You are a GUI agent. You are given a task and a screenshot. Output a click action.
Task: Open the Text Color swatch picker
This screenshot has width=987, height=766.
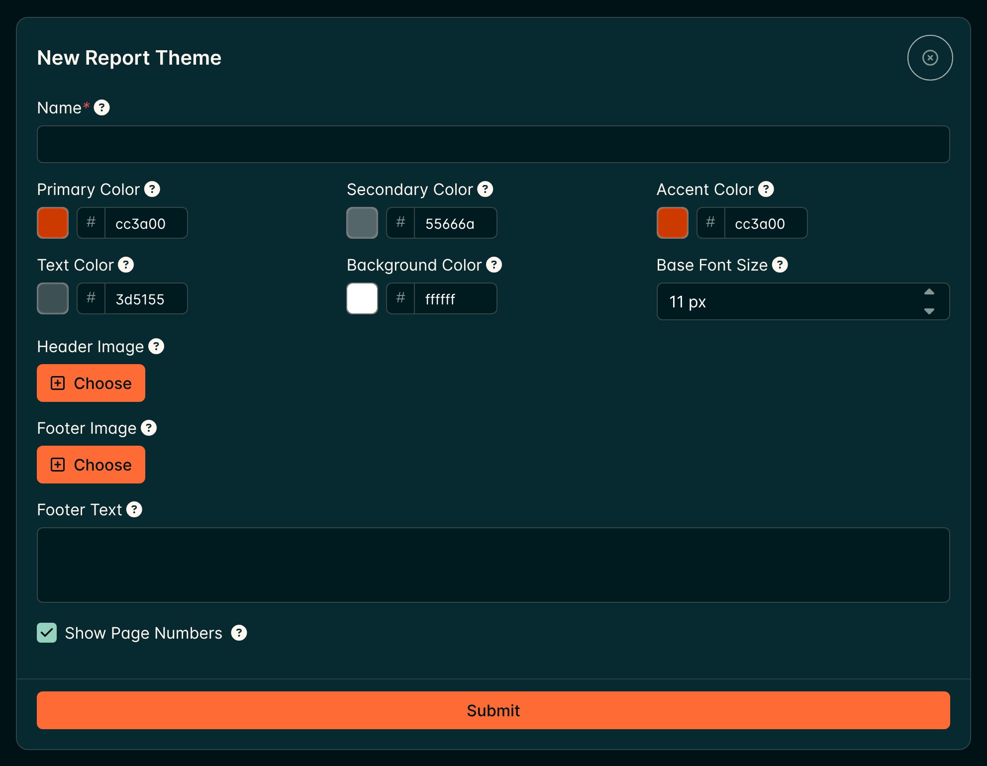coord(53,298)
